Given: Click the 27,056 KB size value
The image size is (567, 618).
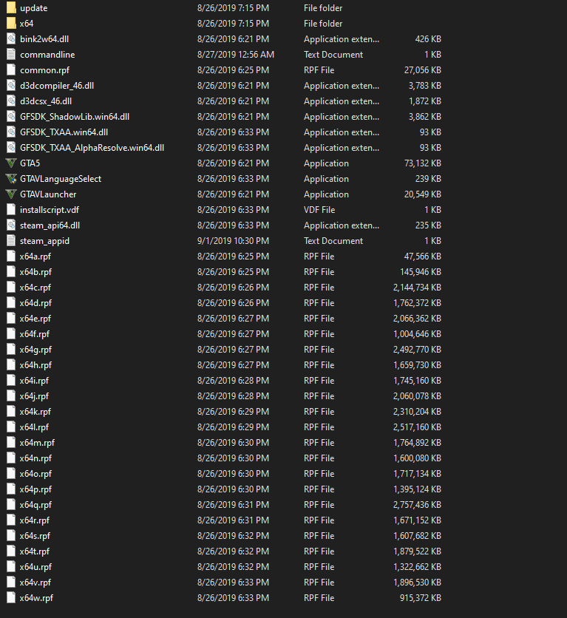Looking at the screenshot, I should click(422, 70).
